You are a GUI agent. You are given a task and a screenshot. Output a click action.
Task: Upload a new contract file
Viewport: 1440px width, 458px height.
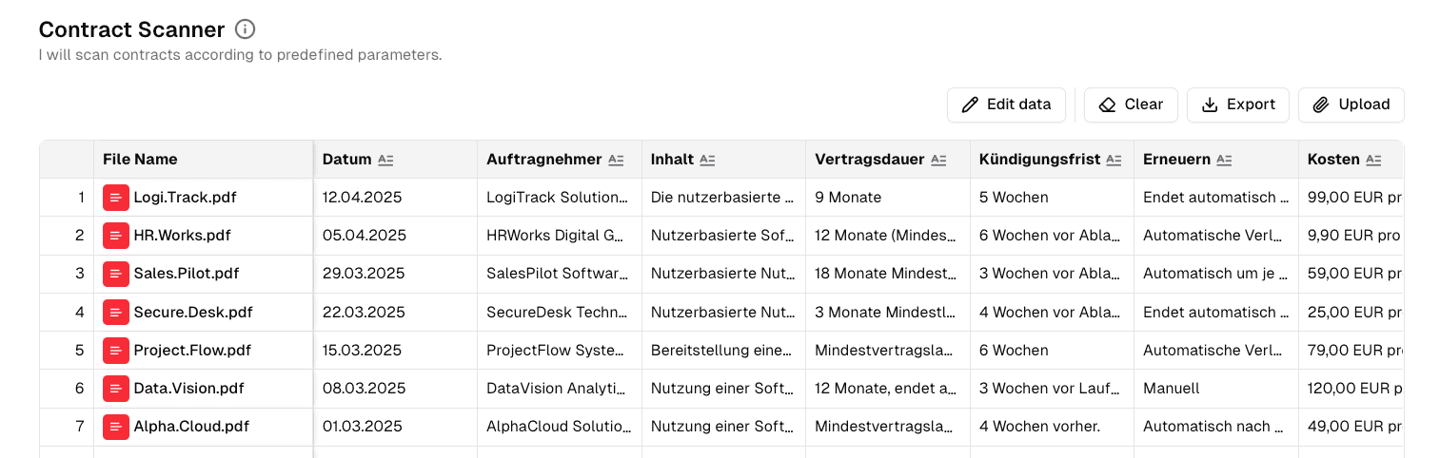pos(1351,105)
